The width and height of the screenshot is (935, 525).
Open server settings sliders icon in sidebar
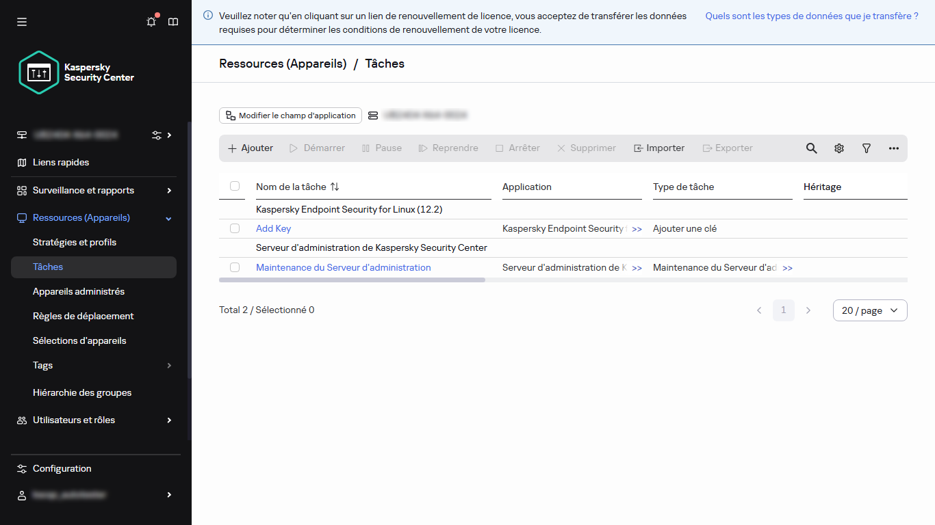tap(157, 135)
